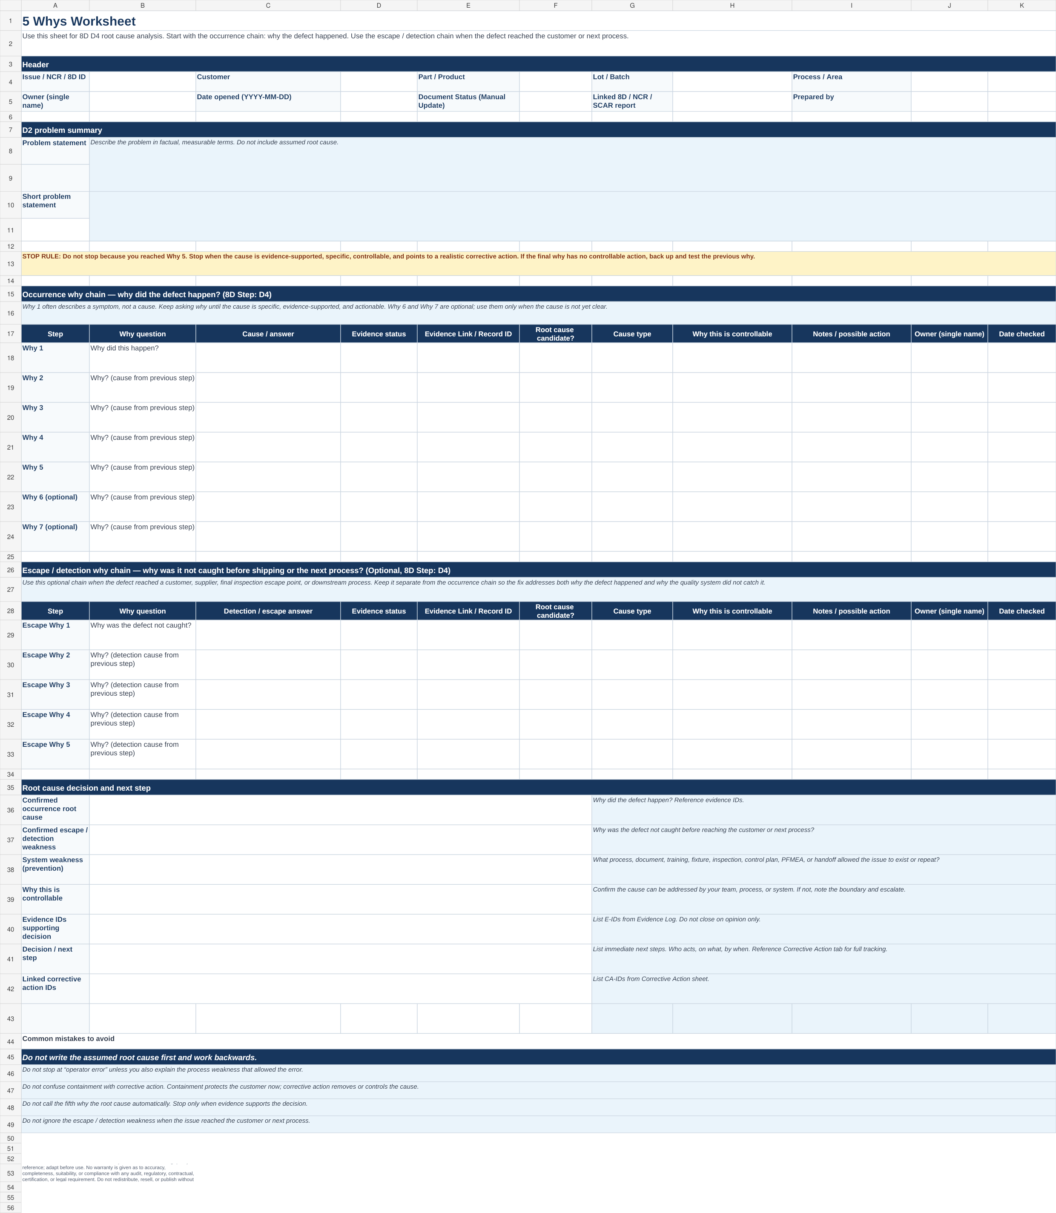
Task: Click "Evidence IDs supporting decision" label
Action: coord(55,929)
